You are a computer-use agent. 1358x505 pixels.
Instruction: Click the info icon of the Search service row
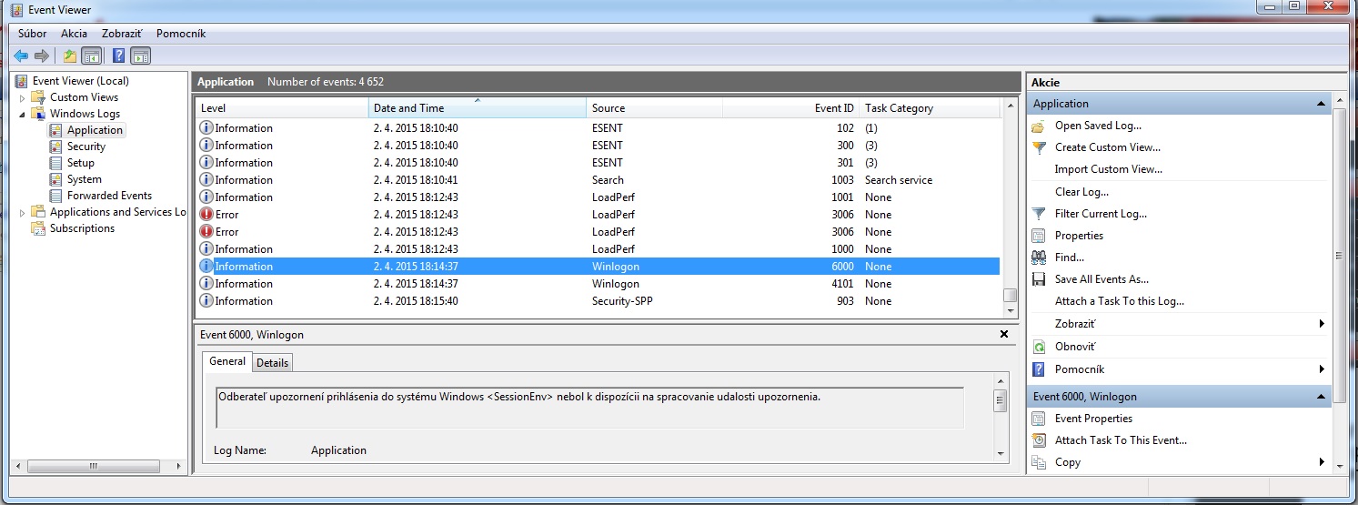(x=206, y=180)
